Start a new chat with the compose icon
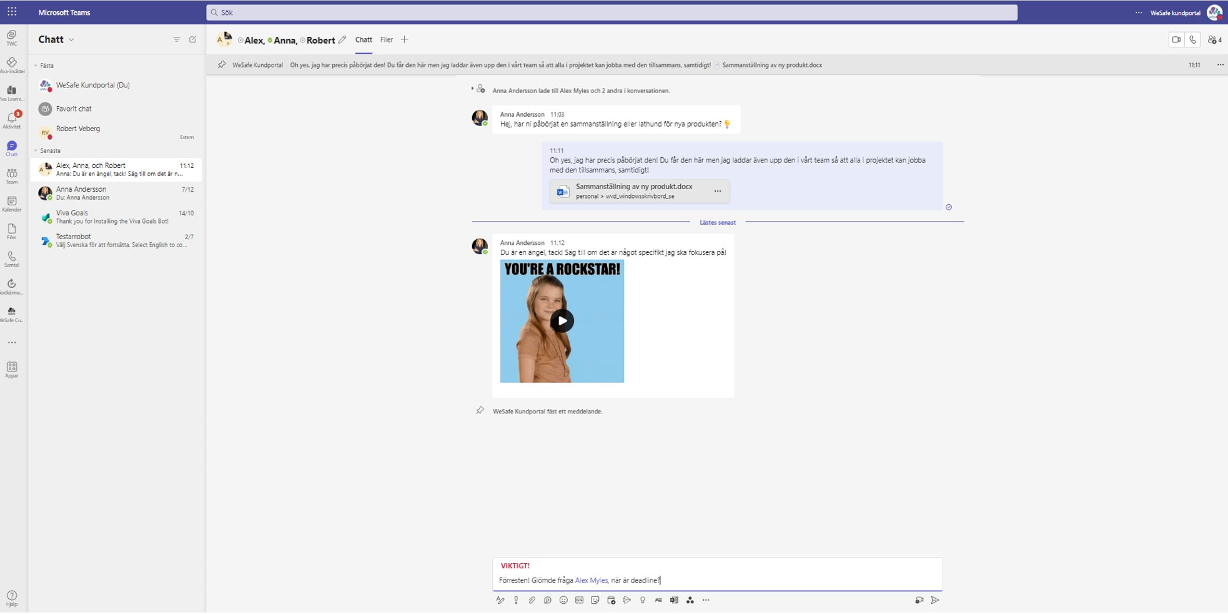This screenshot has height=615, width=1228. coord(193,39)
